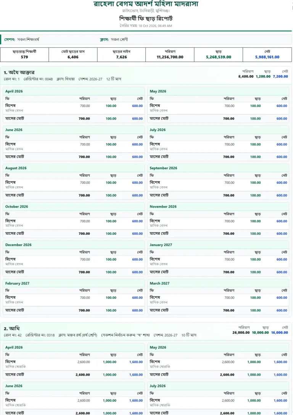This screenshot has width=293, height=415.
Task: Click student total amount 26,000.00
Action: pyautogui.click(x=241, y=333)
